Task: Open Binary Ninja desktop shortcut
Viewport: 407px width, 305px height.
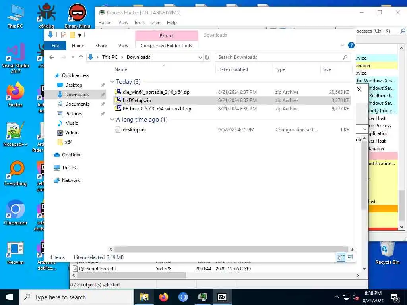Action: point(78,16)
